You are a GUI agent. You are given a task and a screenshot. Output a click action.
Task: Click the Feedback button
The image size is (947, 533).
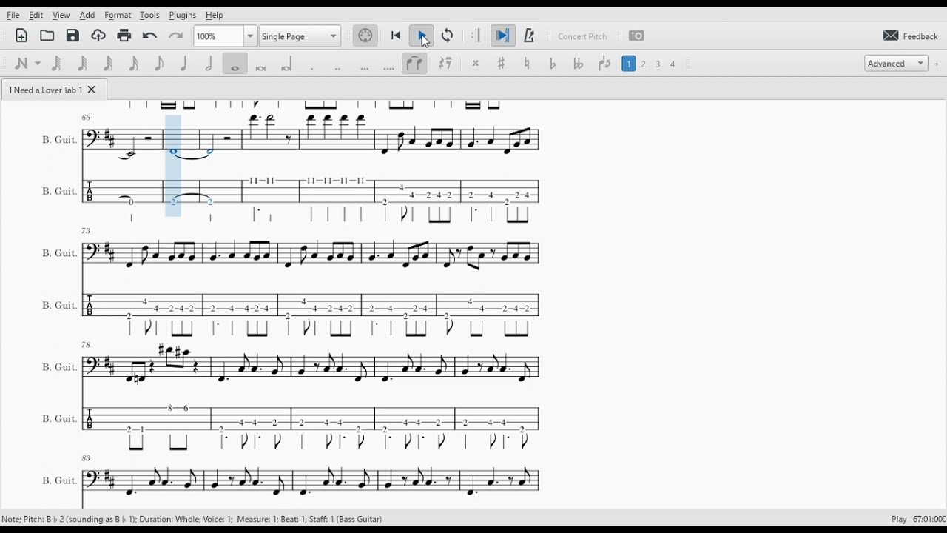pos(911,36)
